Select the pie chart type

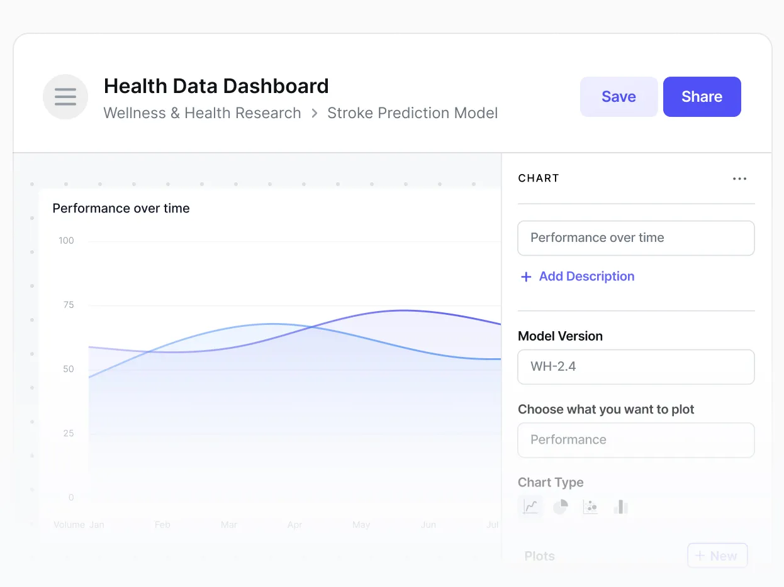(560, 507)
